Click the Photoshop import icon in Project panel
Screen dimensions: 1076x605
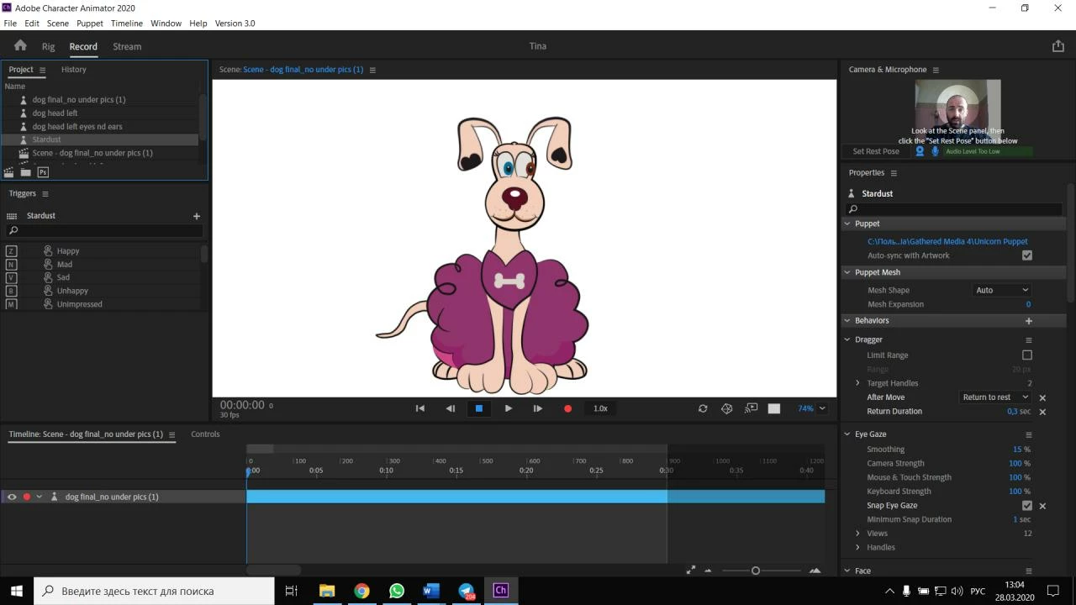43,172
